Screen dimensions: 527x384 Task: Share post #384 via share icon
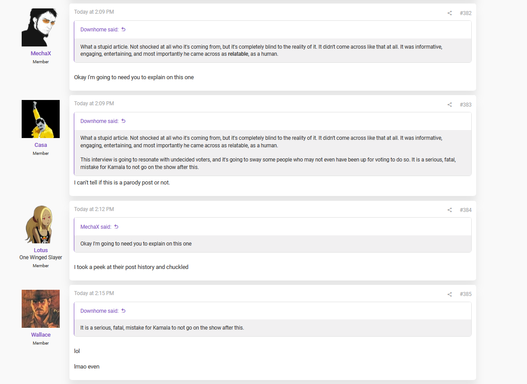coord(449,210)
